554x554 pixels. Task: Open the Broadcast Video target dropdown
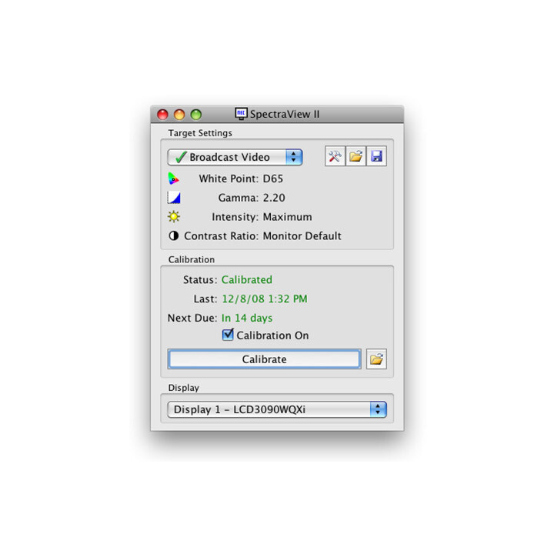coord(235,157)
